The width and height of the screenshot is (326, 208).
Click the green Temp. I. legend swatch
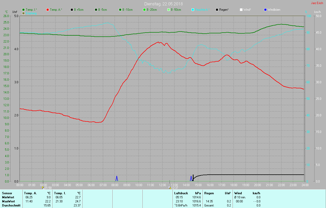coord(24,10)
